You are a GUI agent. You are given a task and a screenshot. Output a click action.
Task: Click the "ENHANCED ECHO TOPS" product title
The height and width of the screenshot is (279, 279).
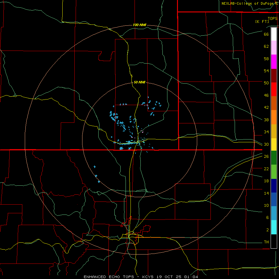click(x=109, y=277)
